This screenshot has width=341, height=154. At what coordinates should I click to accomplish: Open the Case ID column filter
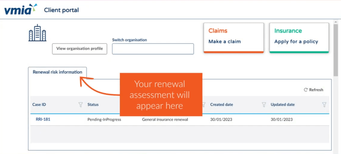(x=80, y=105)
